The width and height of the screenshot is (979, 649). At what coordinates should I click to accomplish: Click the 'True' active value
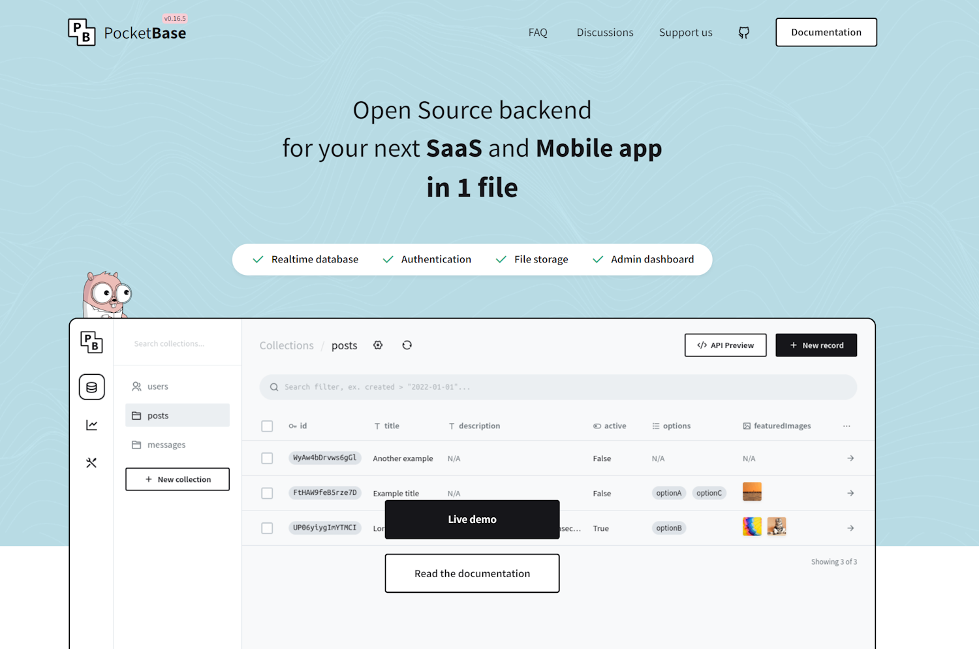tap(600, 528)
